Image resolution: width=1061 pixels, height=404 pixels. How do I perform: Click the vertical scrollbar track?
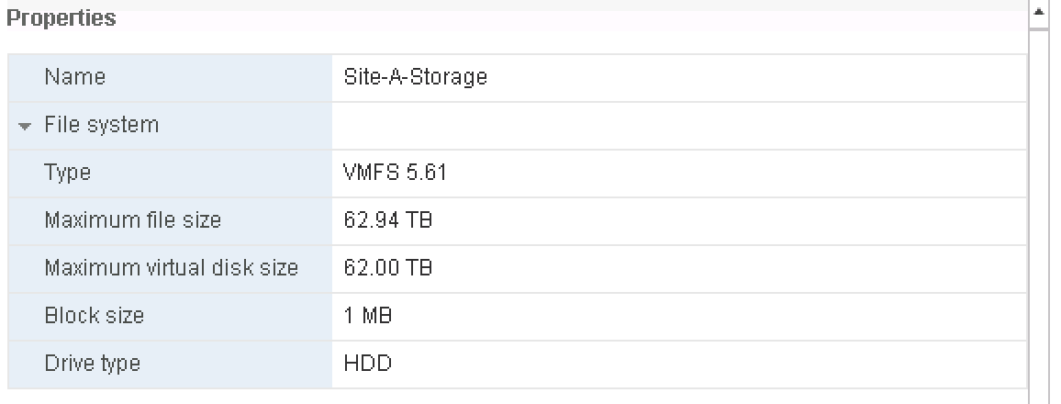(1039, 217)
